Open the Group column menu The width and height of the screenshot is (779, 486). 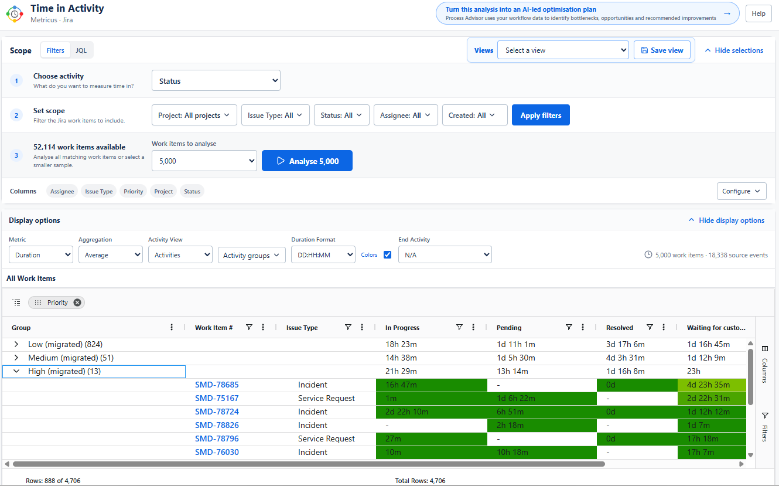point(172,327)
